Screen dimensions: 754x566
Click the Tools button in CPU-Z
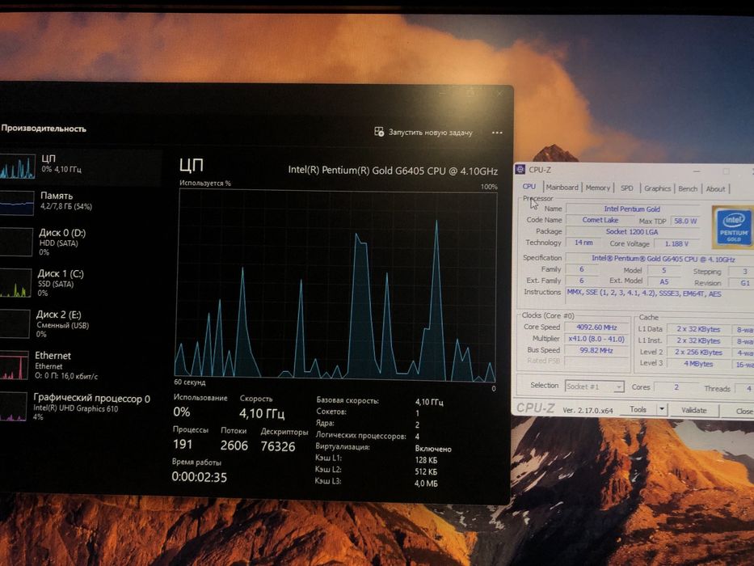pyautogui.click(x=638, y=410)
